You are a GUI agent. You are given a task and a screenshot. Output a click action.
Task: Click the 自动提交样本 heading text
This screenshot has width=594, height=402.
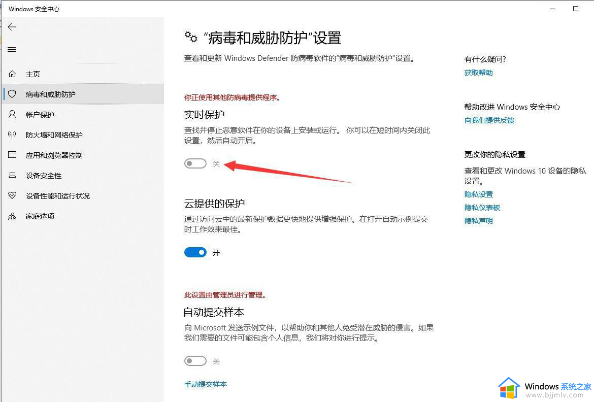[x=214, y=312]
